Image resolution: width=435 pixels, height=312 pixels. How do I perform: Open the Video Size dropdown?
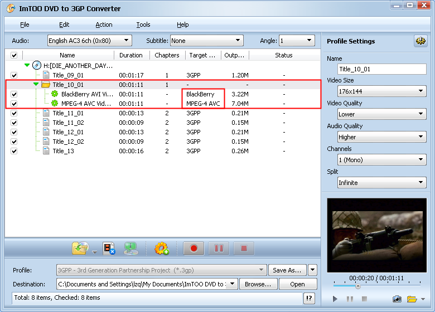click(x=381, y=91)
